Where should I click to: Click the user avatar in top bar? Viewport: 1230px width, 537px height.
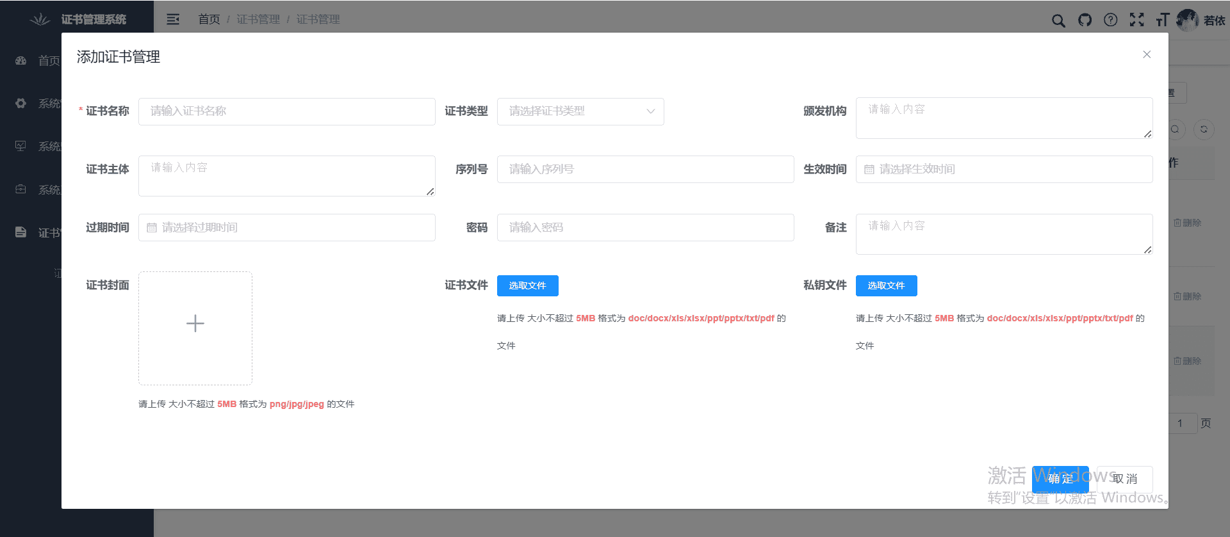click(1187, 20)
